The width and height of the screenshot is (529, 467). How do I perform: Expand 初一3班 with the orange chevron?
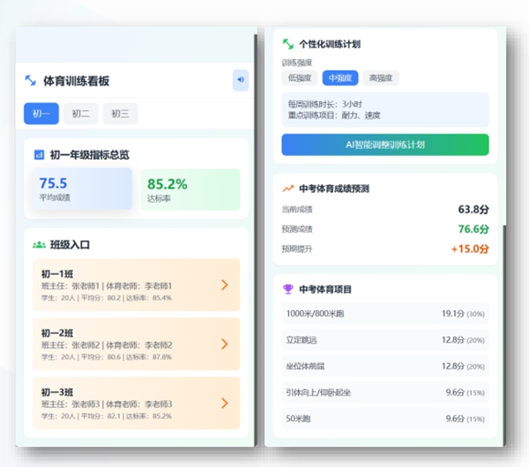pyautogui.click(x=225, y=403)
